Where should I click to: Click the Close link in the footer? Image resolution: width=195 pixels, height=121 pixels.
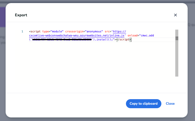pyautogui.click(x=170, y=104)
